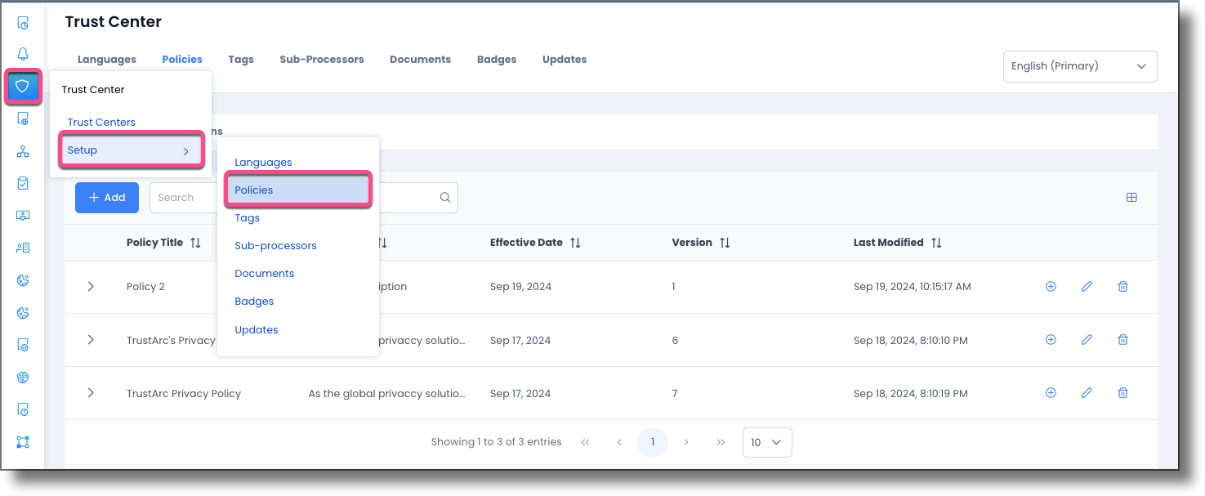The image size is (1205, 496).
Task: Expand the Policy 2 row
Action: (x=91, y=287)
